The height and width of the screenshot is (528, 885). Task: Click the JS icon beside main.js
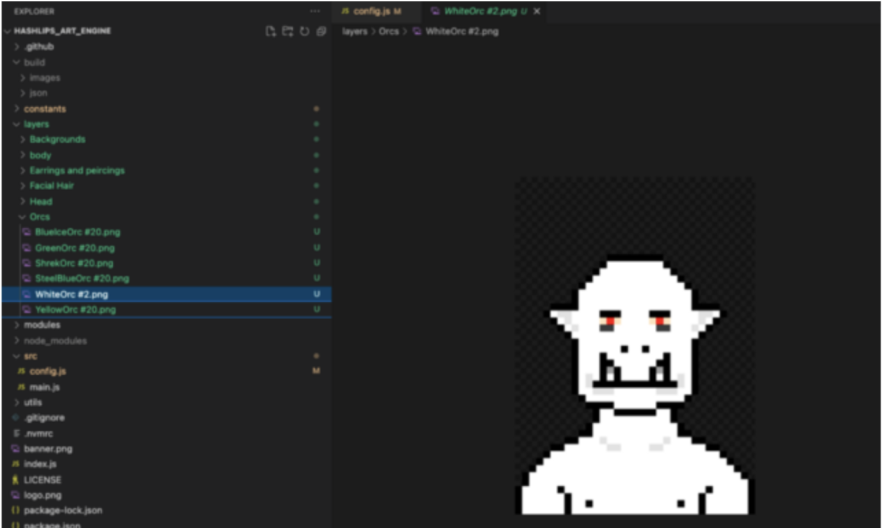coord(21,387)
